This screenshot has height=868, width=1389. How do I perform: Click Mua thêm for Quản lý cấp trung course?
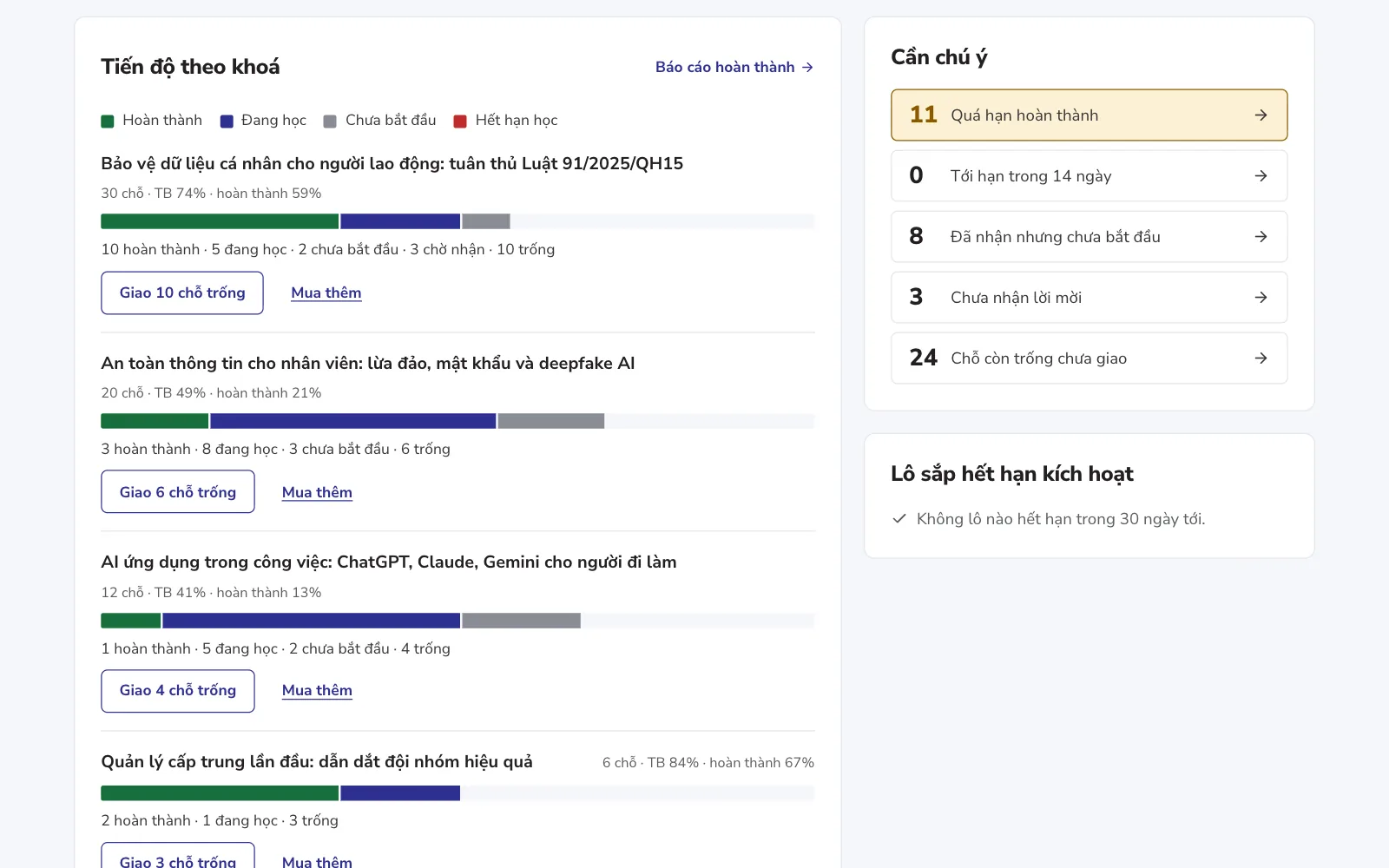pyautogui.click(x=317, y=861)
